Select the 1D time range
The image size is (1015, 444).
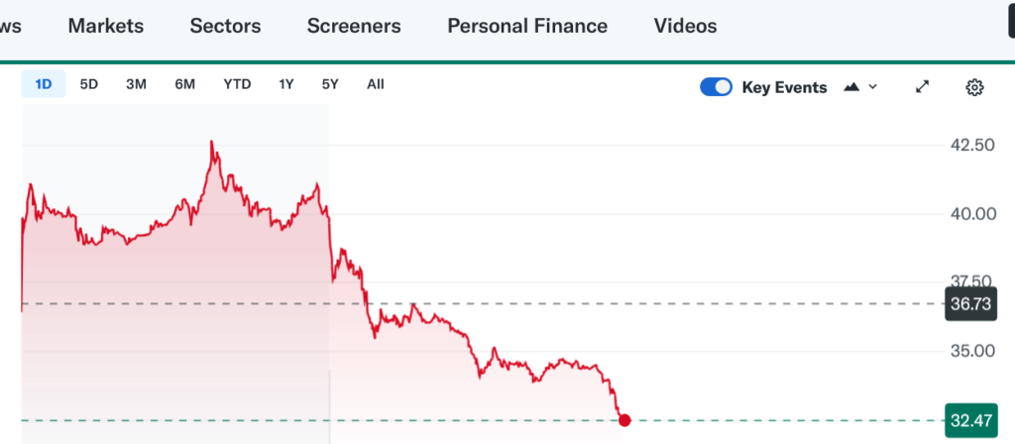point(44,84)
